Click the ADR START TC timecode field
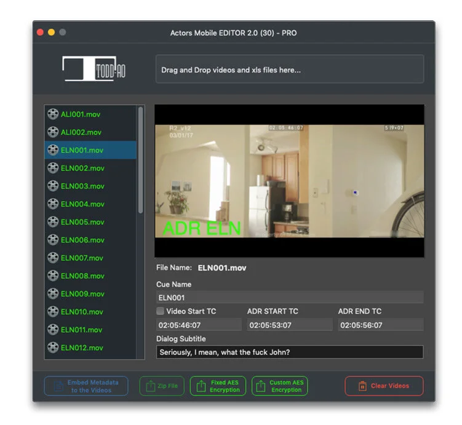Viewport: 462px width, 425px height. pos(290,325)
